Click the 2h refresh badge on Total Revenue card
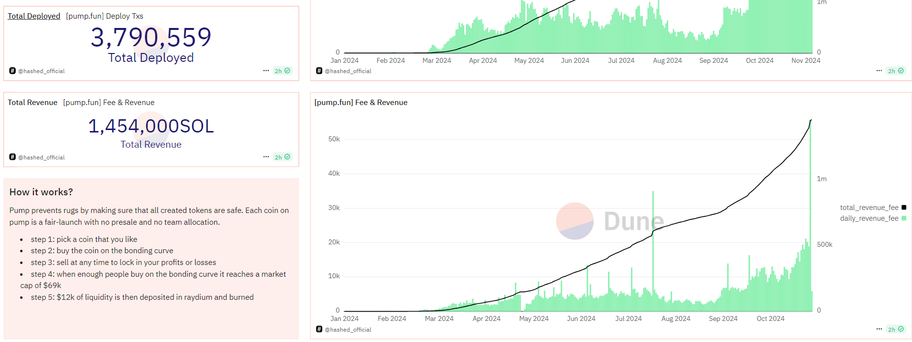Image resolution: width=912 pixels, height=342 pixels. [282, 157]
